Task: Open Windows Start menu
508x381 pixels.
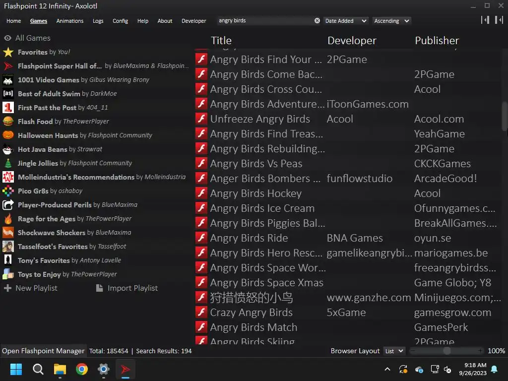Action: pos(16,369)
